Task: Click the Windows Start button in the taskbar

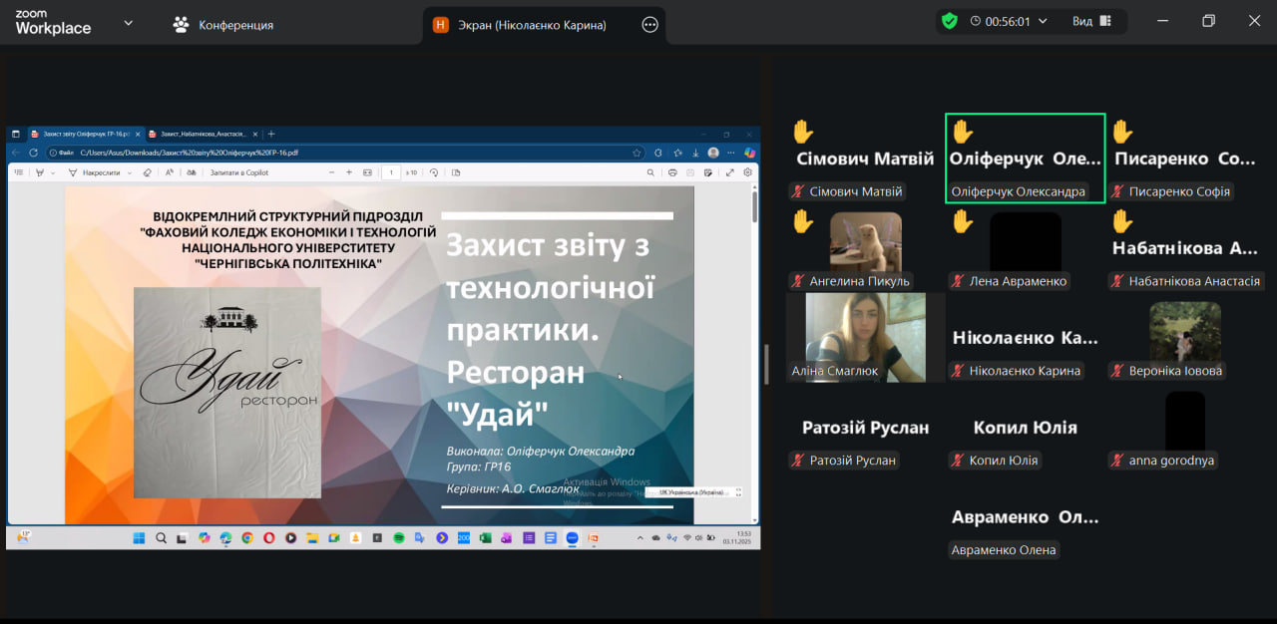Action: [139, 538]
